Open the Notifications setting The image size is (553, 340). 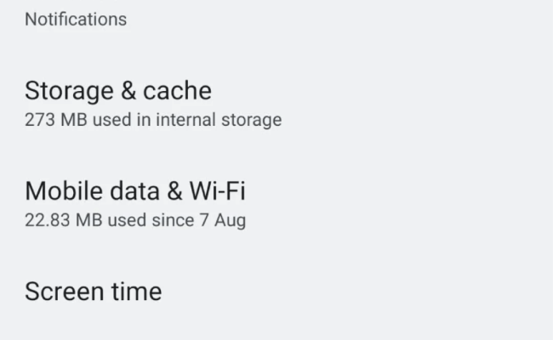coord(76,19)
